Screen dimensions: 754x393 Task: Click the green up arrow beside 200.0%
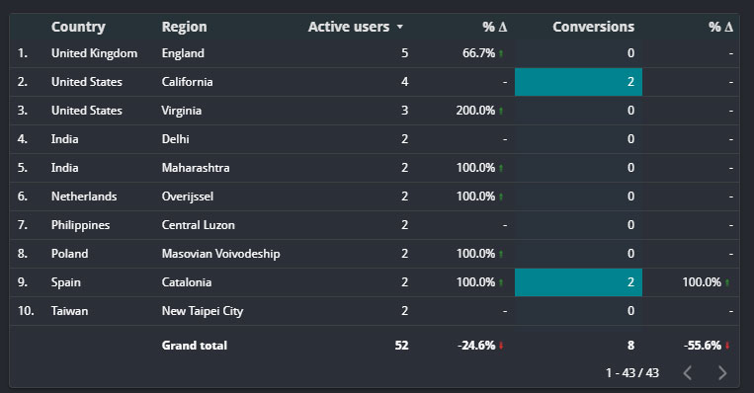501,111
